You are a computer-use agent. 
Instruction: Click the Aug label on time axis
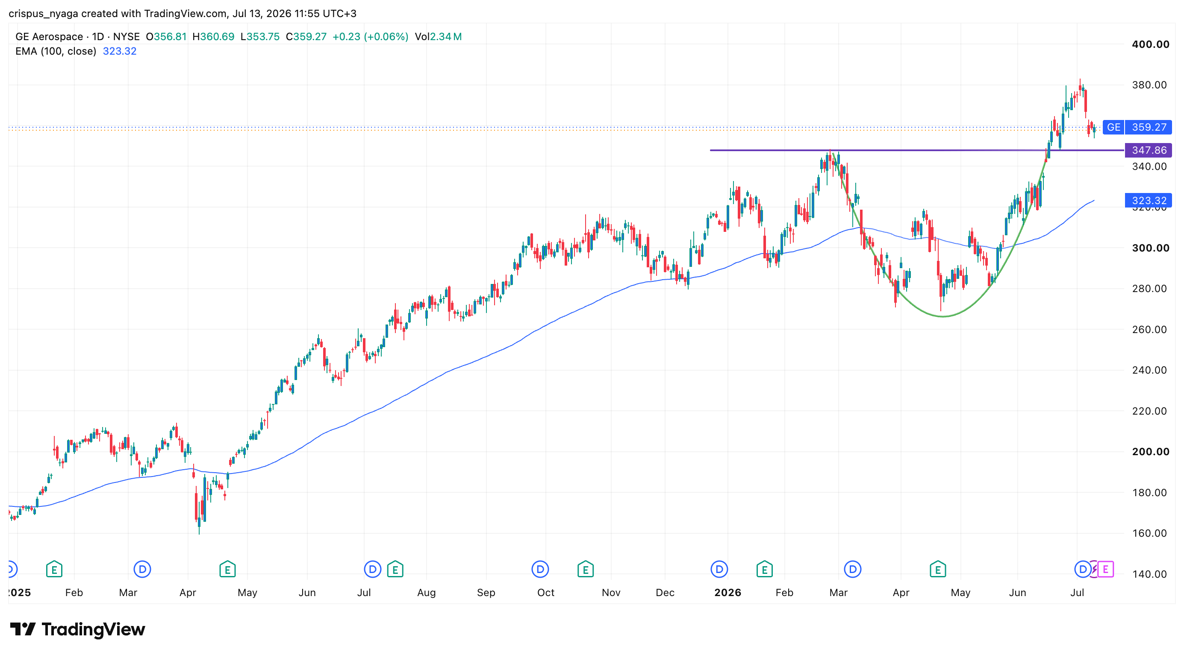(x=426, y=593)
